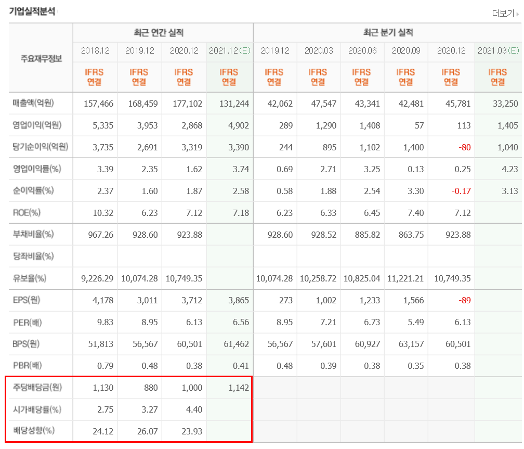Click the payout ratio value 23.93

192,431
